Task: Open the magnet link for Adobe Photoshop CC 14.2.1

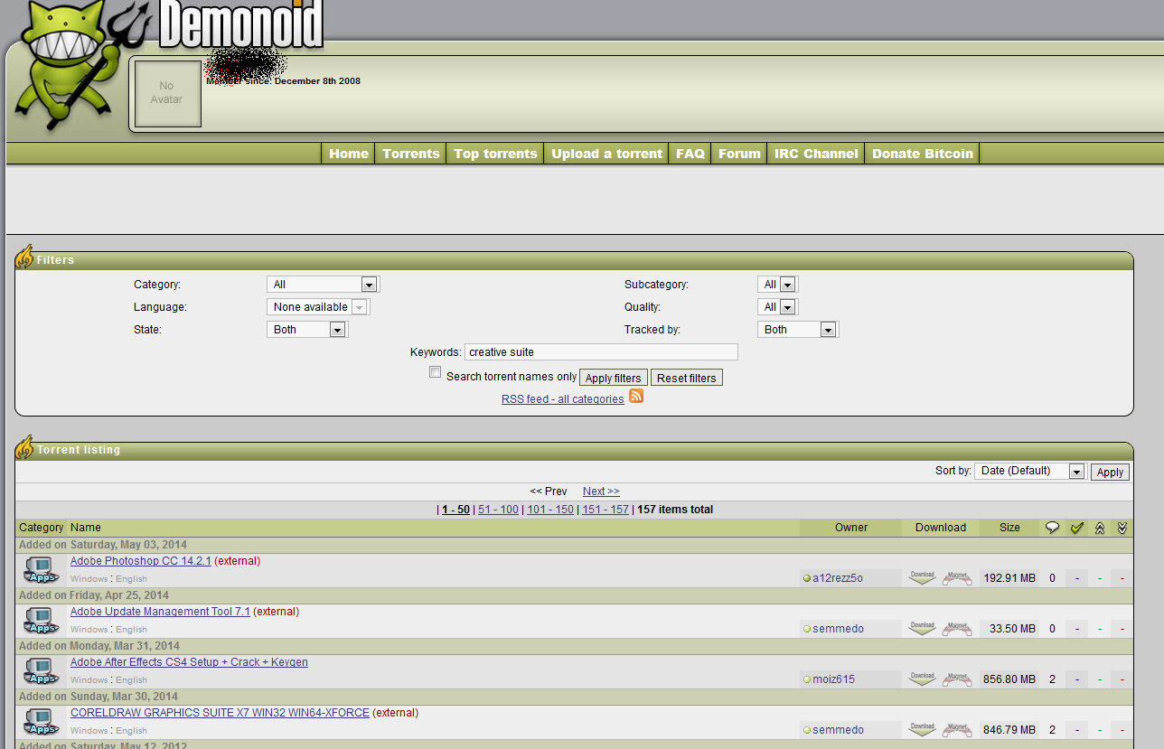Action: (957, 577)
